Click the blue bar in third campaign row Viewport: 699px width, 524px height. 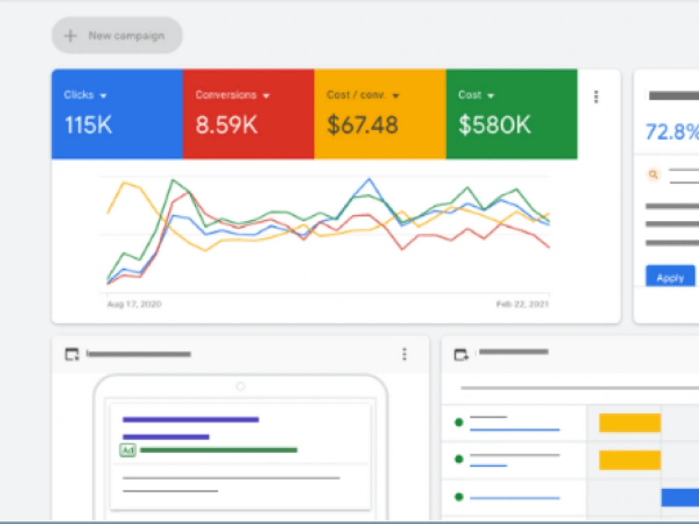click(x=680, y=497)
